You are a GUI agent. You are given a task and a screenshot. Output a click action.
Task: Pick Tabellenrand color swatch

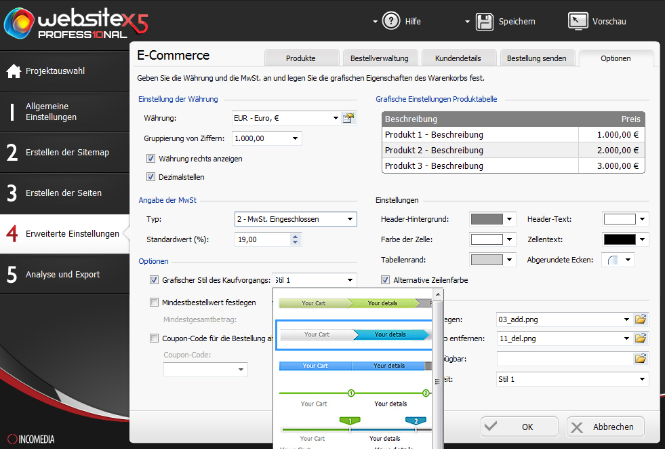coord(487,260)
